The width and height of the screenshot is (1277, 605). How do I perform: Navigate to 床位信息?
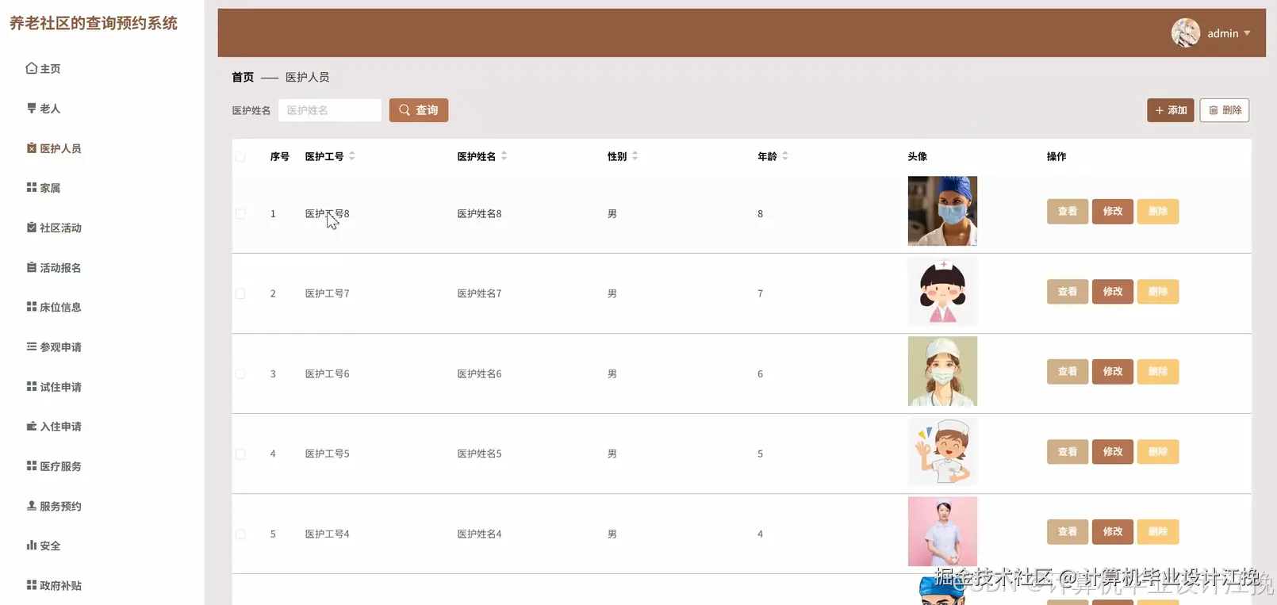point(60,307)
